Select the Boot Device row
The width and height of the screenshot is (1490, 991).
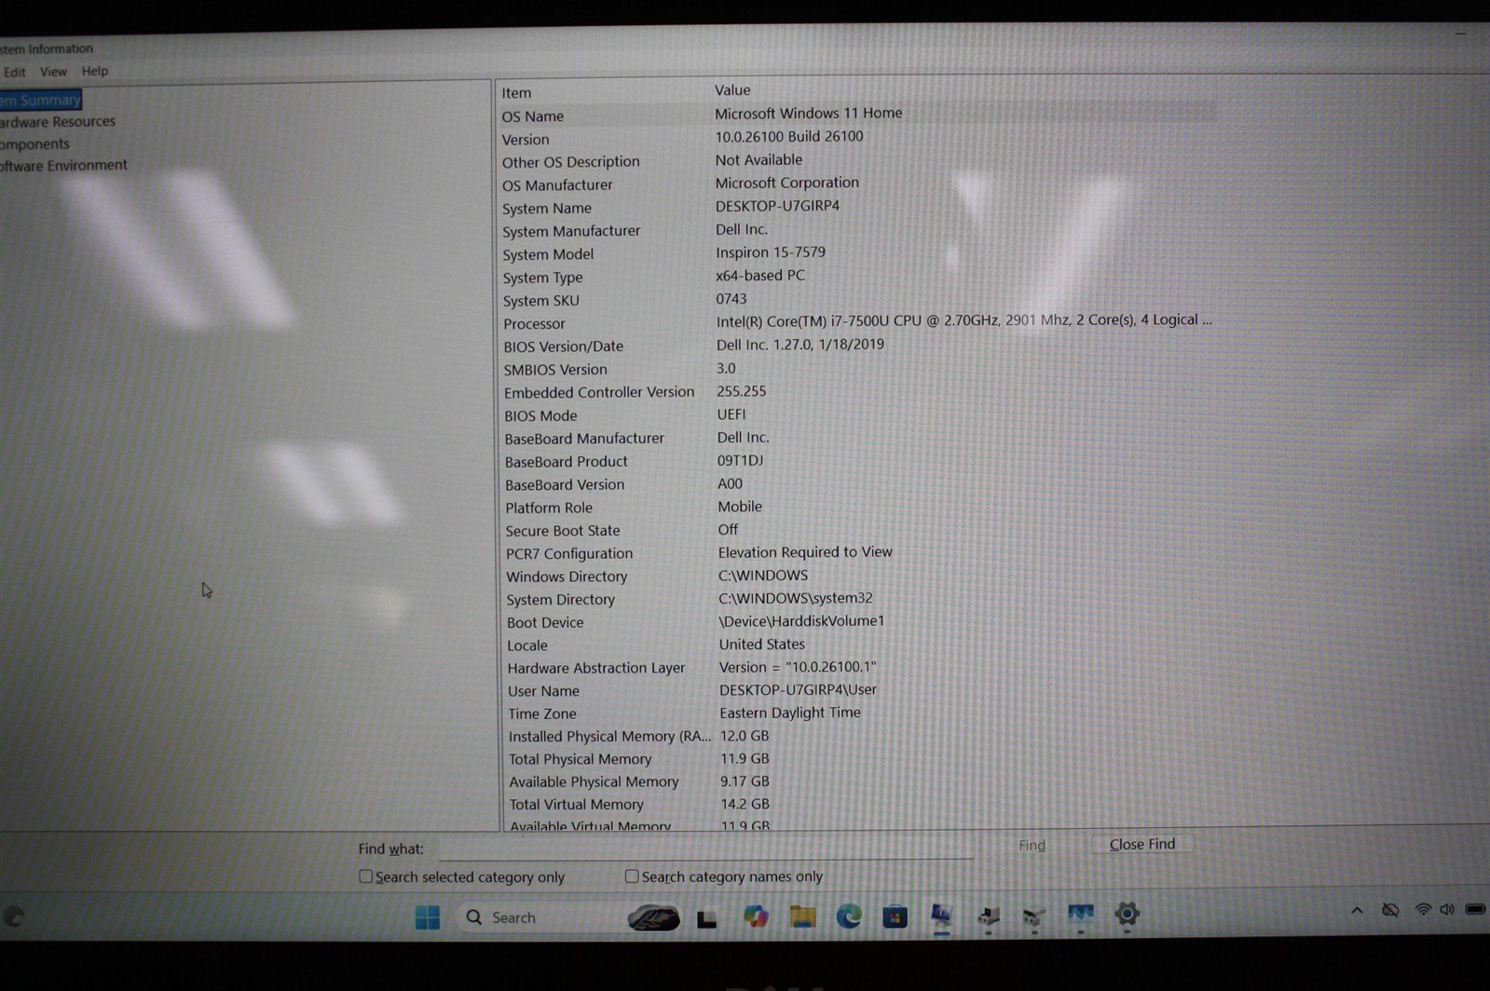[857, 622]
